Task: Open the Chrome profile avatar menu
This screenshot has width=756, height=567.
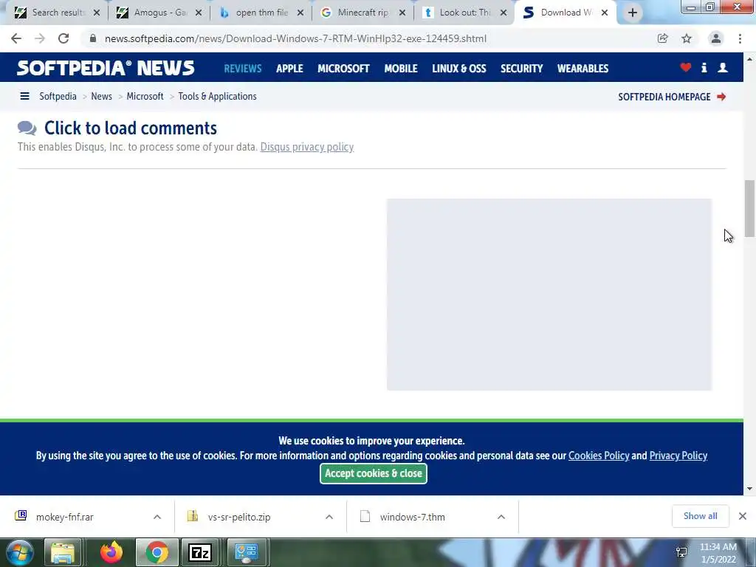Action: click(716, 38)
